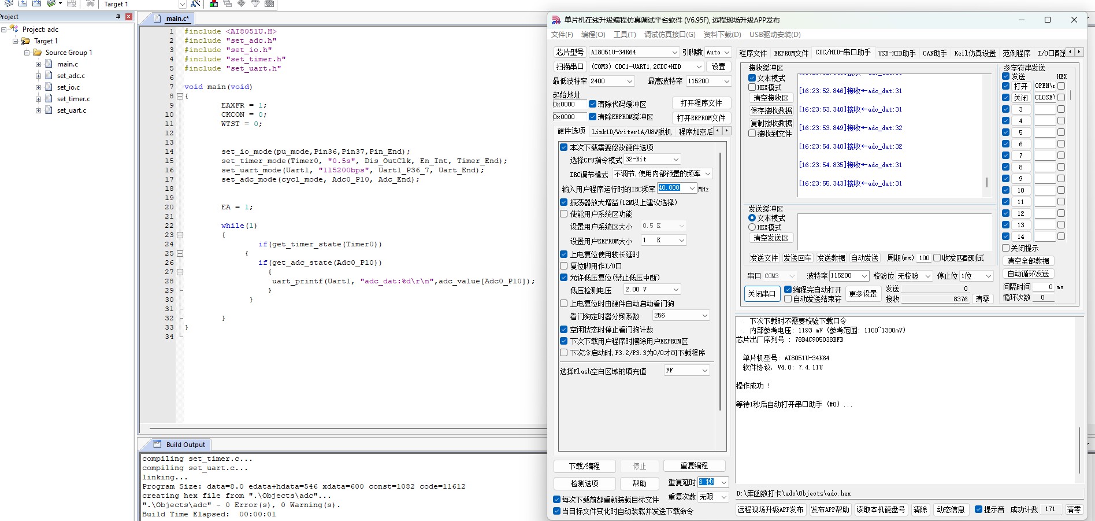The height and width of the screenshot is (521, 1095).
Task: Open the 看门狗定时器分频系数 256 dropdown
Action: (x=681, y=315)
